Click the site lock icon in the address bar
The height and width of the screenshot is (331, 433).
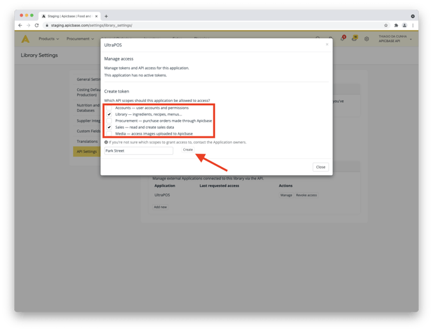tap(46, 25)
